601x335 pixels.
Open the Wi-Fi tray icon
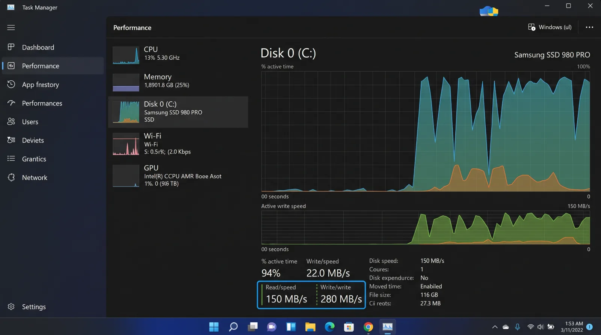(530, 327)
